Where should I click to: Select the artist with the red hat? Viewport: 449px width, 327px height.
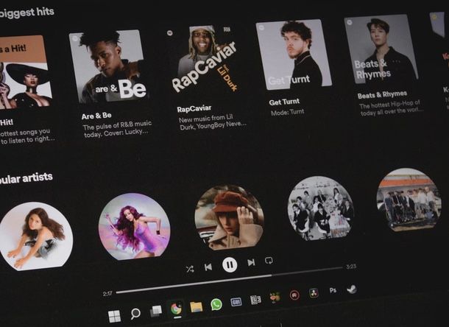coord(229,217)
